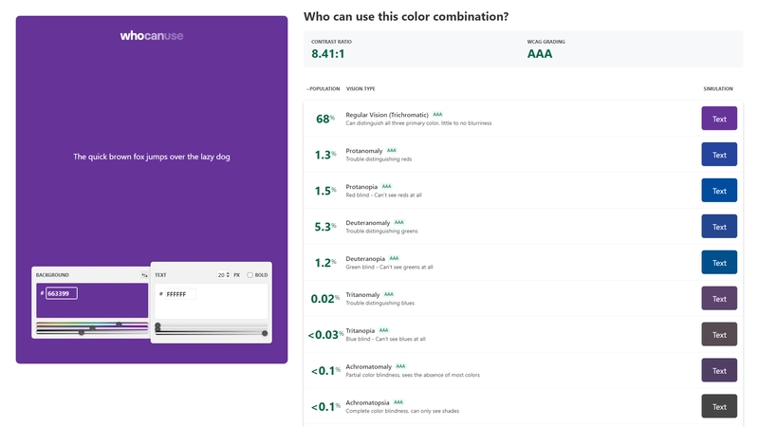759x427 pixels.
Task: Select the Achromatopsia simulation Text swatch
Action: pyautogui.click(x=719, y=407)
